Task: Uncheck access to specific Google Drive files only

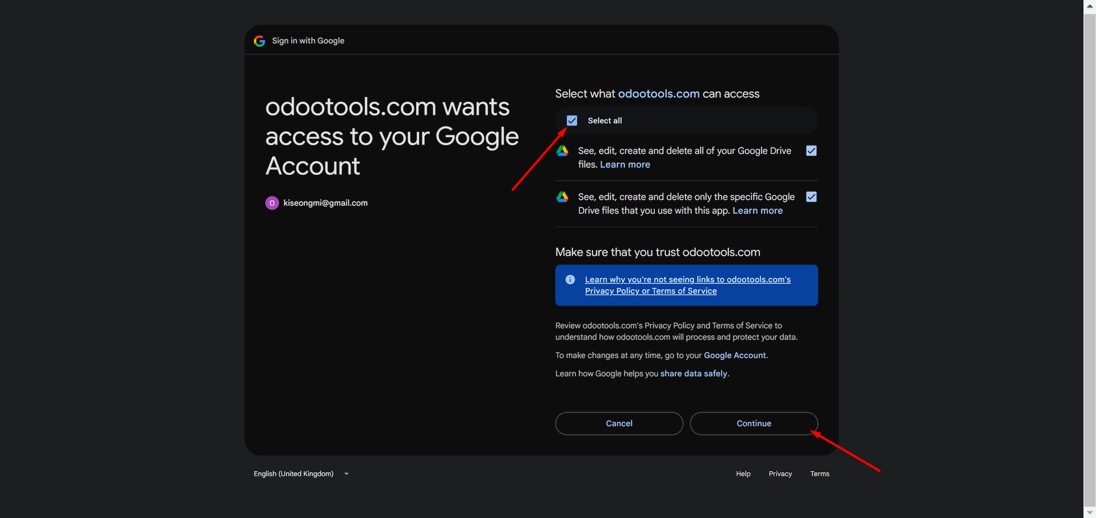Action: point(811,197)
